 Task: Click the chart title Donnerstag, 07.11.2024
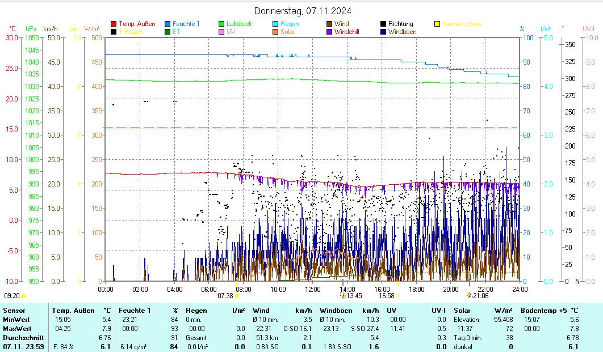pyautogui.click(x=302, y=11)
